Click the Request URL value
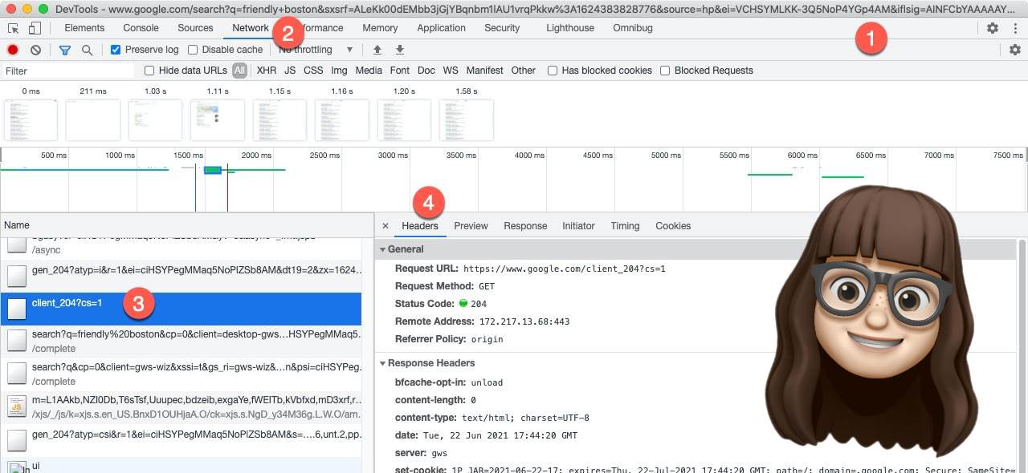Viewport: 1028px width, 473px height. [x=565, y=269]
